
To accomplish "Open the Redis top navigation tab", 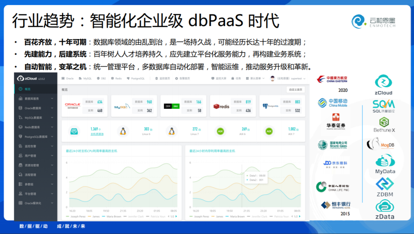I will (117, 79).
